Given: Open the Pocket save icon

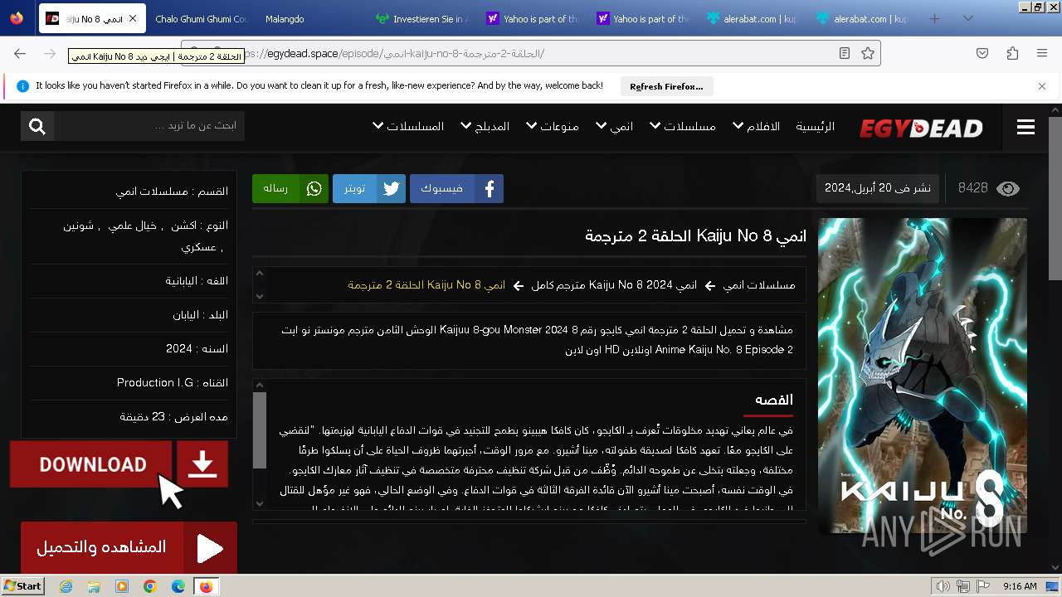Looking at the screenshot, I should [x=982, y=53].
